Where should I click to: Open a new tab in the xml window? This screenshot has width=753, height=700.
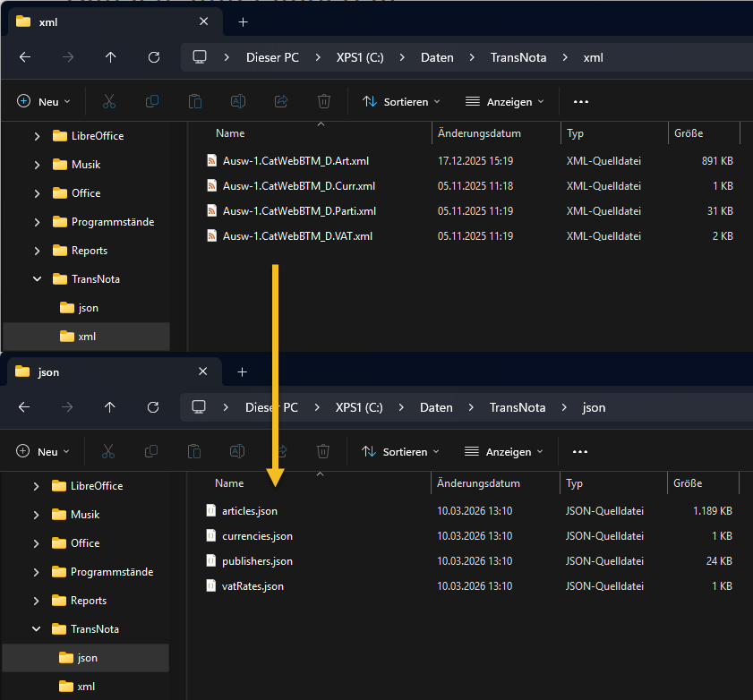[243, 21]
